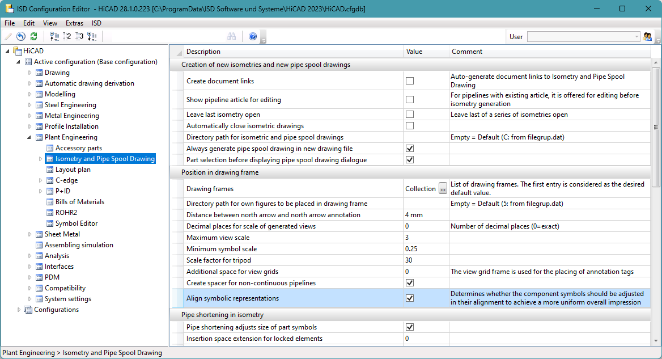The height and width of the screenshot is (359, 662).
Task: Enable Automatically close isometric drawings
Action: tap(410, 126)
